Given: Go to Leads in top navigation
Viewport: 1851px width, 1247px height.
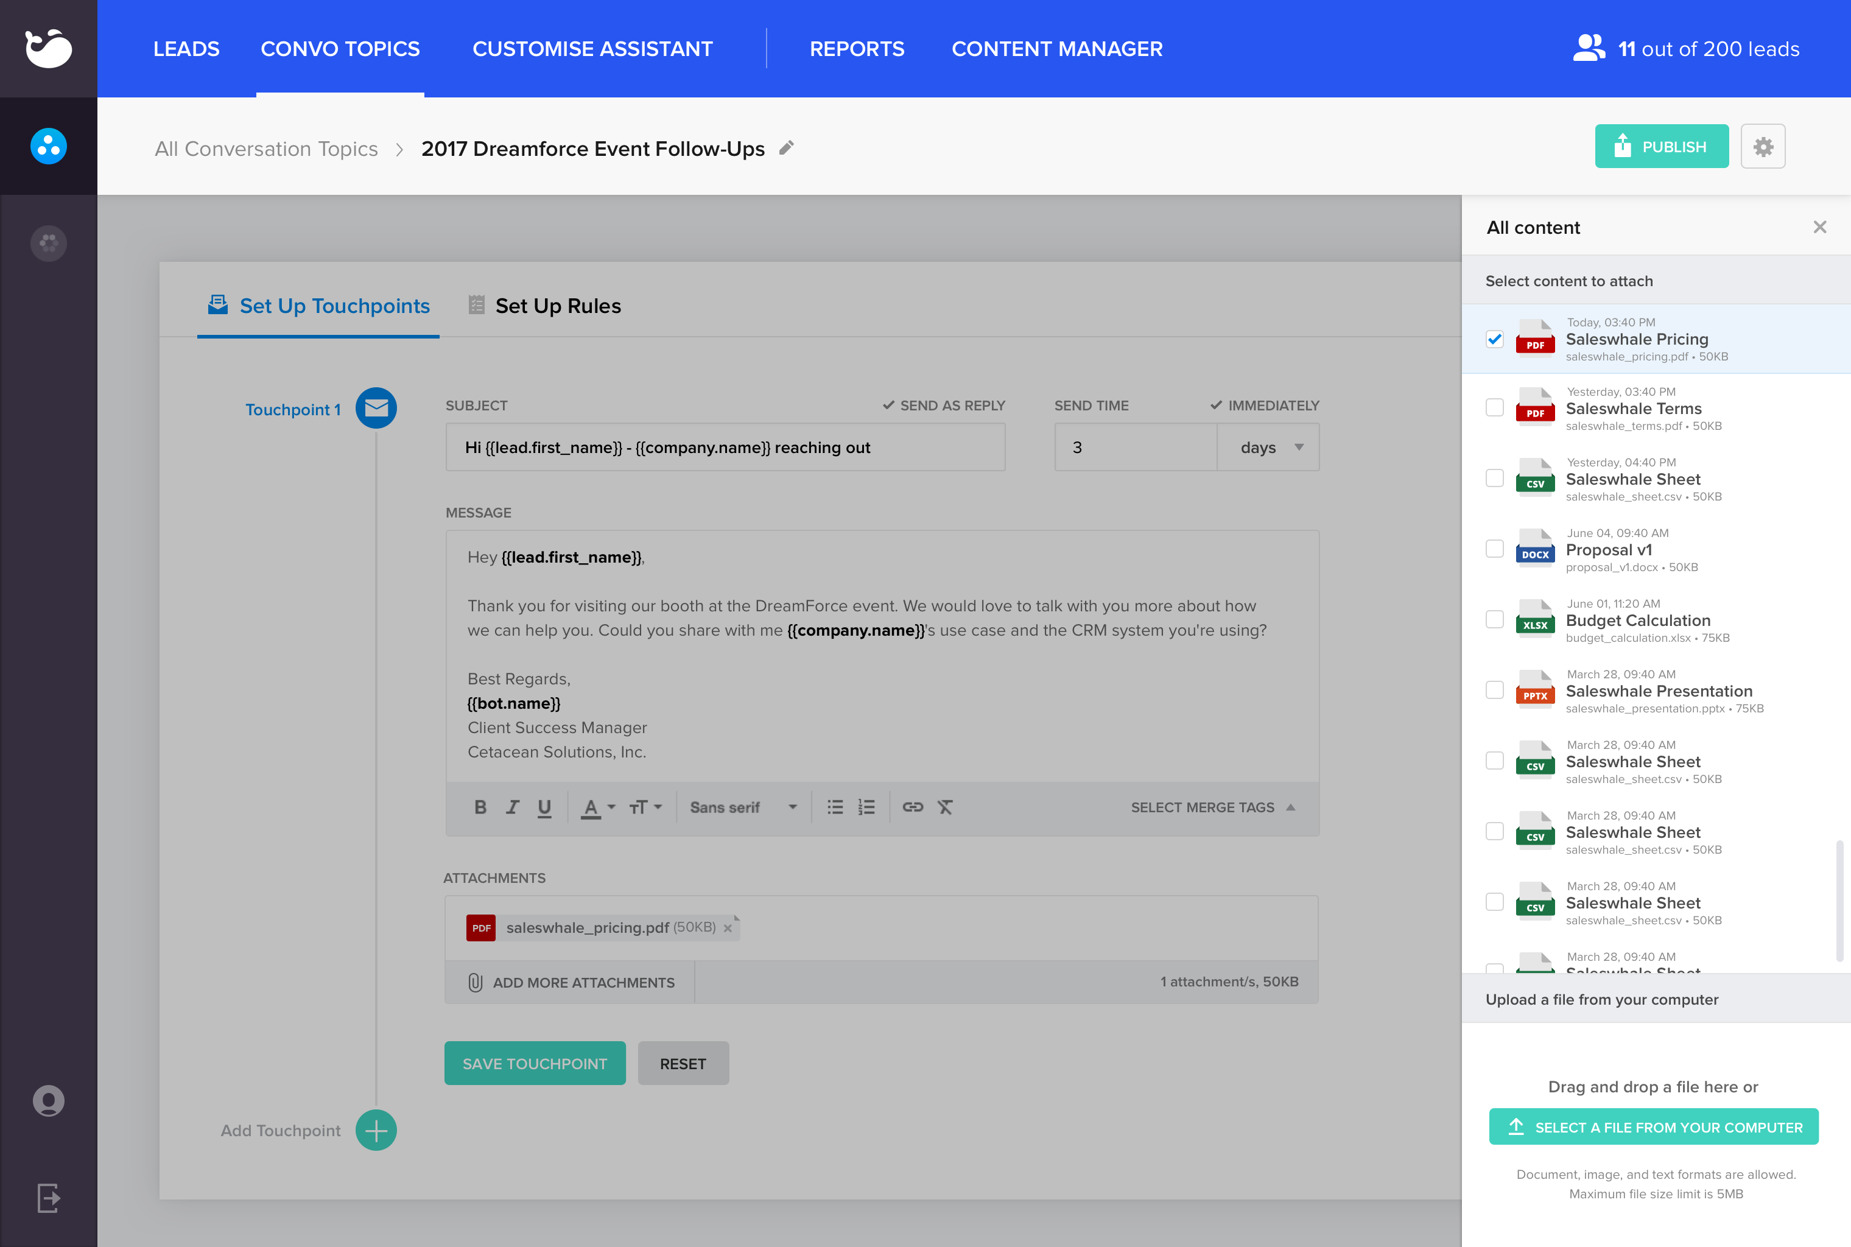Looking at the screenshot, I should (186, 49).
